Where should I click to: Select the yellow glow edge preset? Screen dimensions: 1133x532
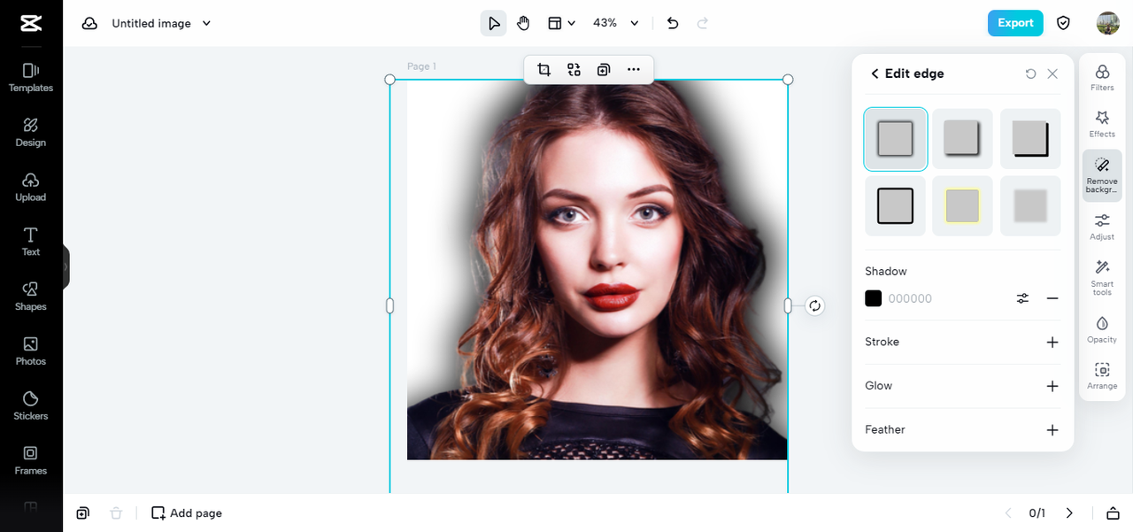point(962,205)
